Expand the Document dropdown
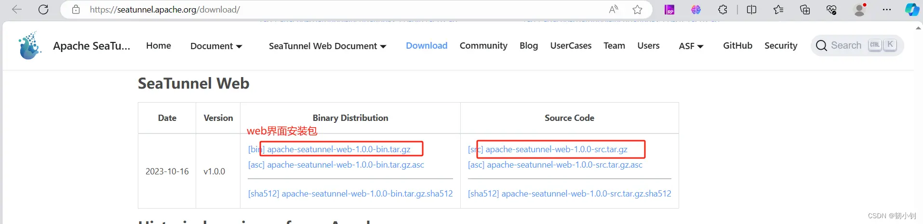923x224 pixels. 216,46
